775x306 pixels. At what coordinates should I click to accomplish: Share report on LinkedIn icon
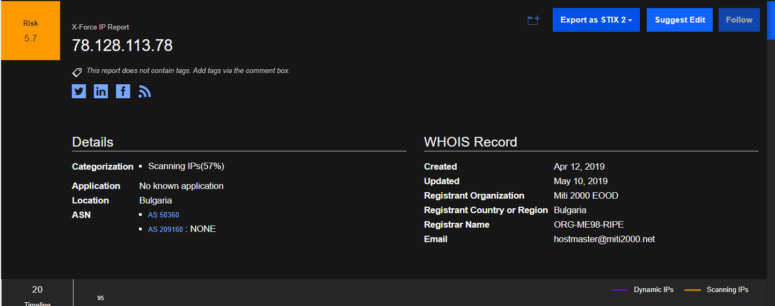[101, 91]
